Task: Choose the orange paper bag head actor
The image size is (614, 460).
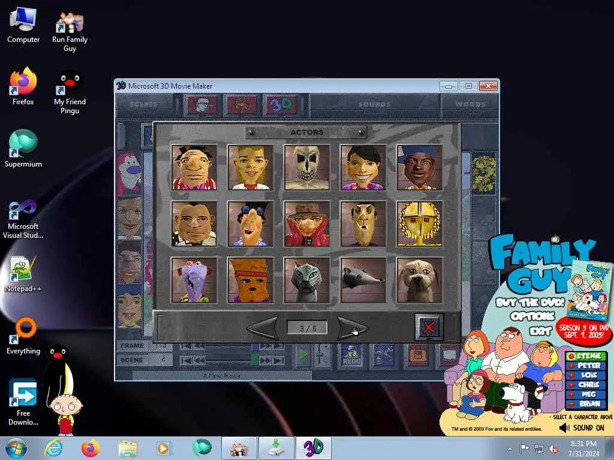Action: pos(251,280)
